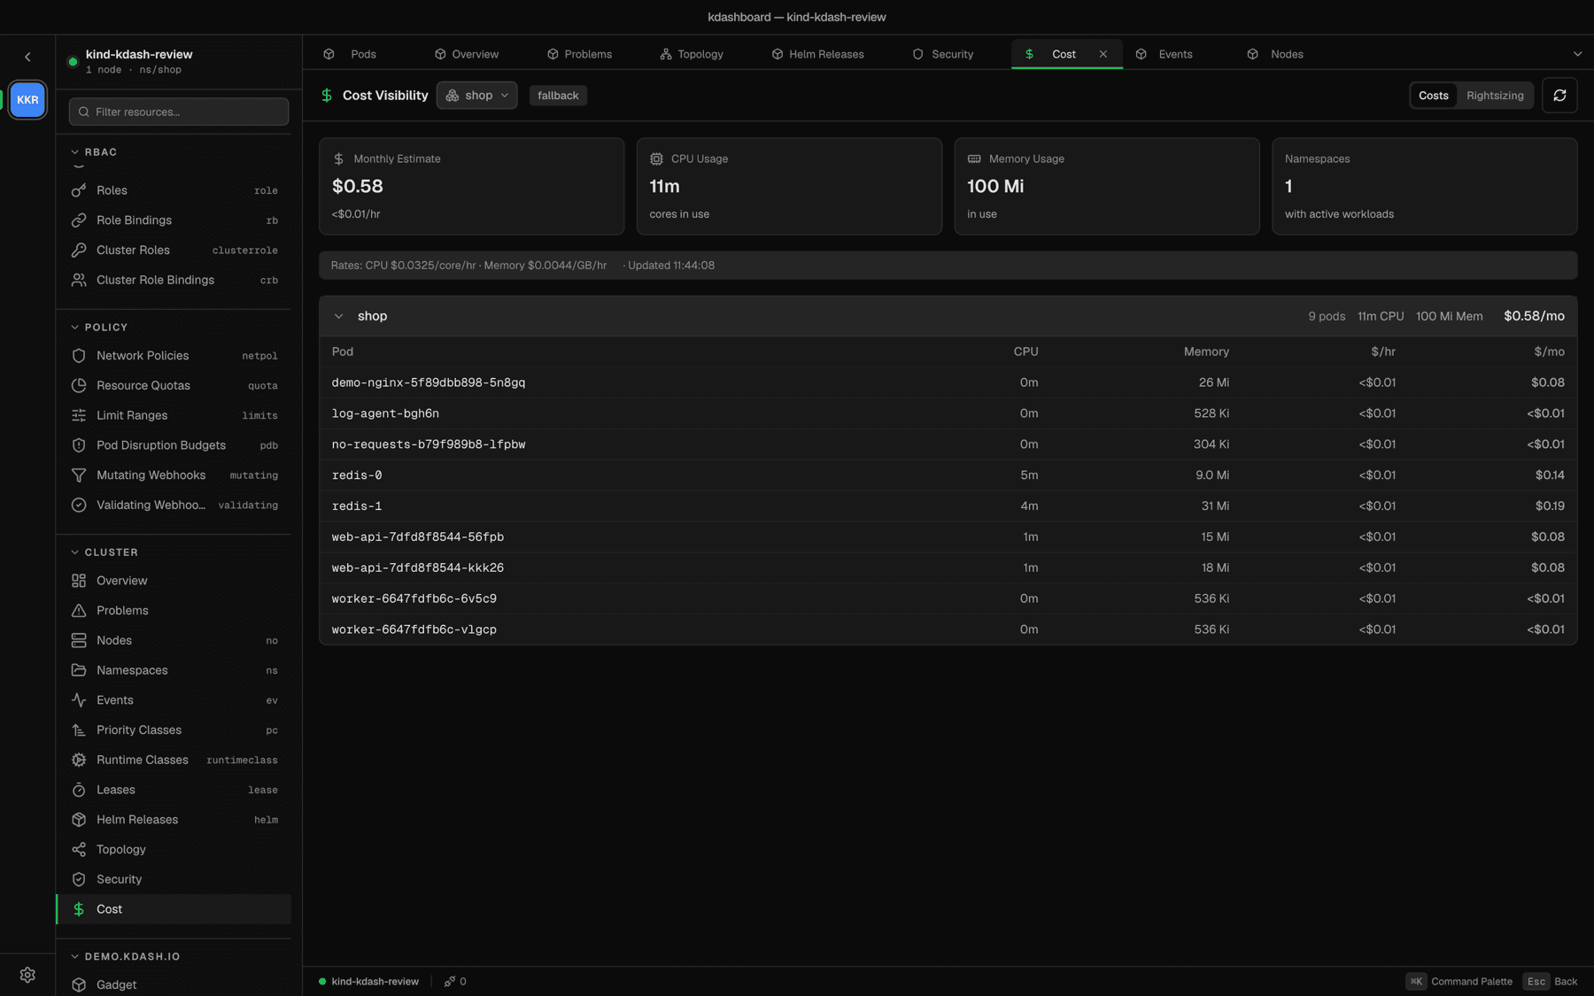Click the fallback badge

coord(558,96)
